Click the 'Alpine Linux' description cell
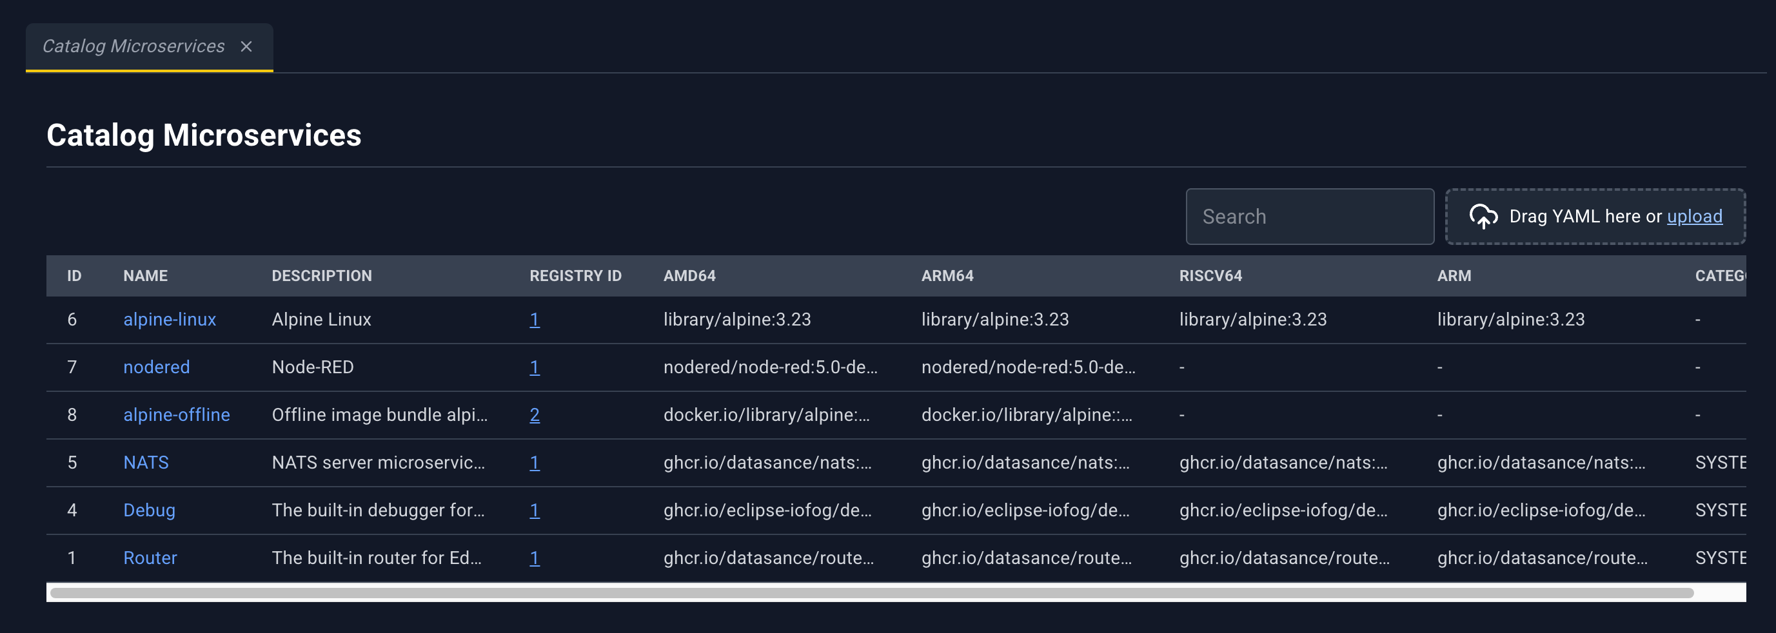This screenshot has height=633, width=1776. tap(321, 320)
